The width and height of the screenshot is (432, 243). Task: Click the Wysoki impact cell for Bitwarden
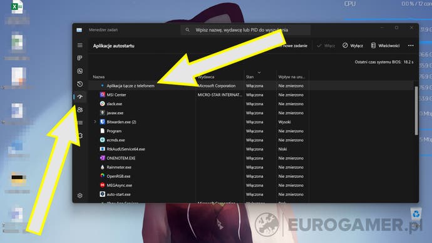click(x=284, y=122)
